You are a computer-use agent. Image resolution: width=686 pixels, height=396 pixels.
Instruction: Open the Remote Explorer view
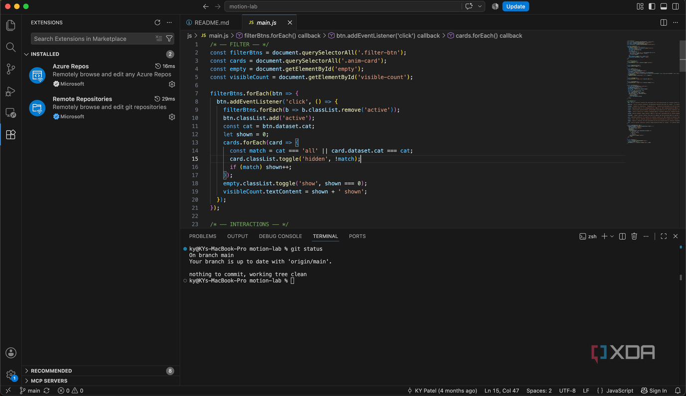(10, 113)
